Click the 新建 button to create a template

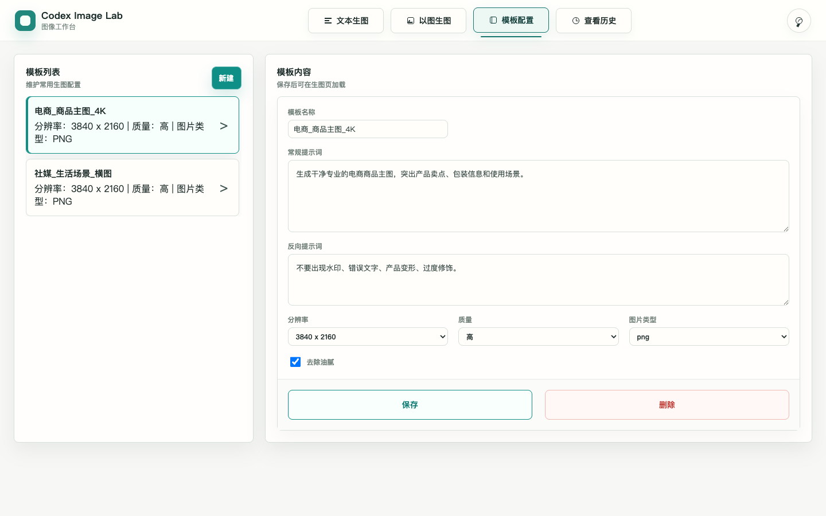point(227,78)
